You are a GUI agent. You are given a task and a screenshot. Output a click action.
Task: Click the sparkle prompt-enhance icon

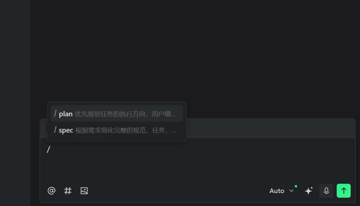click(309, 191)
